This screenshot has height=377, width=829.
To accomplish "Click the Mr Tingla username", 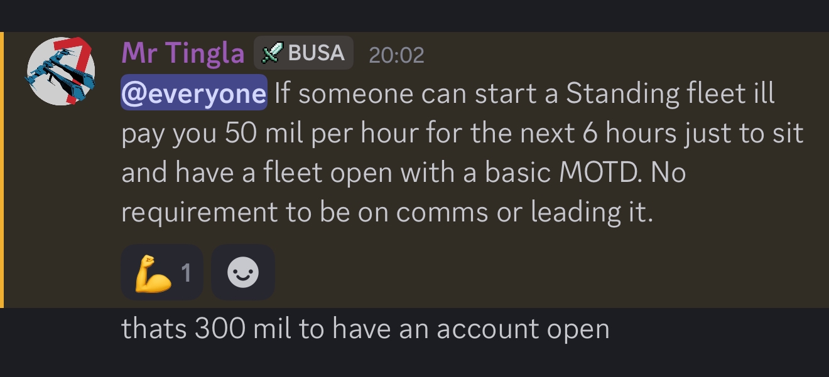I will [x=182, y=53].
